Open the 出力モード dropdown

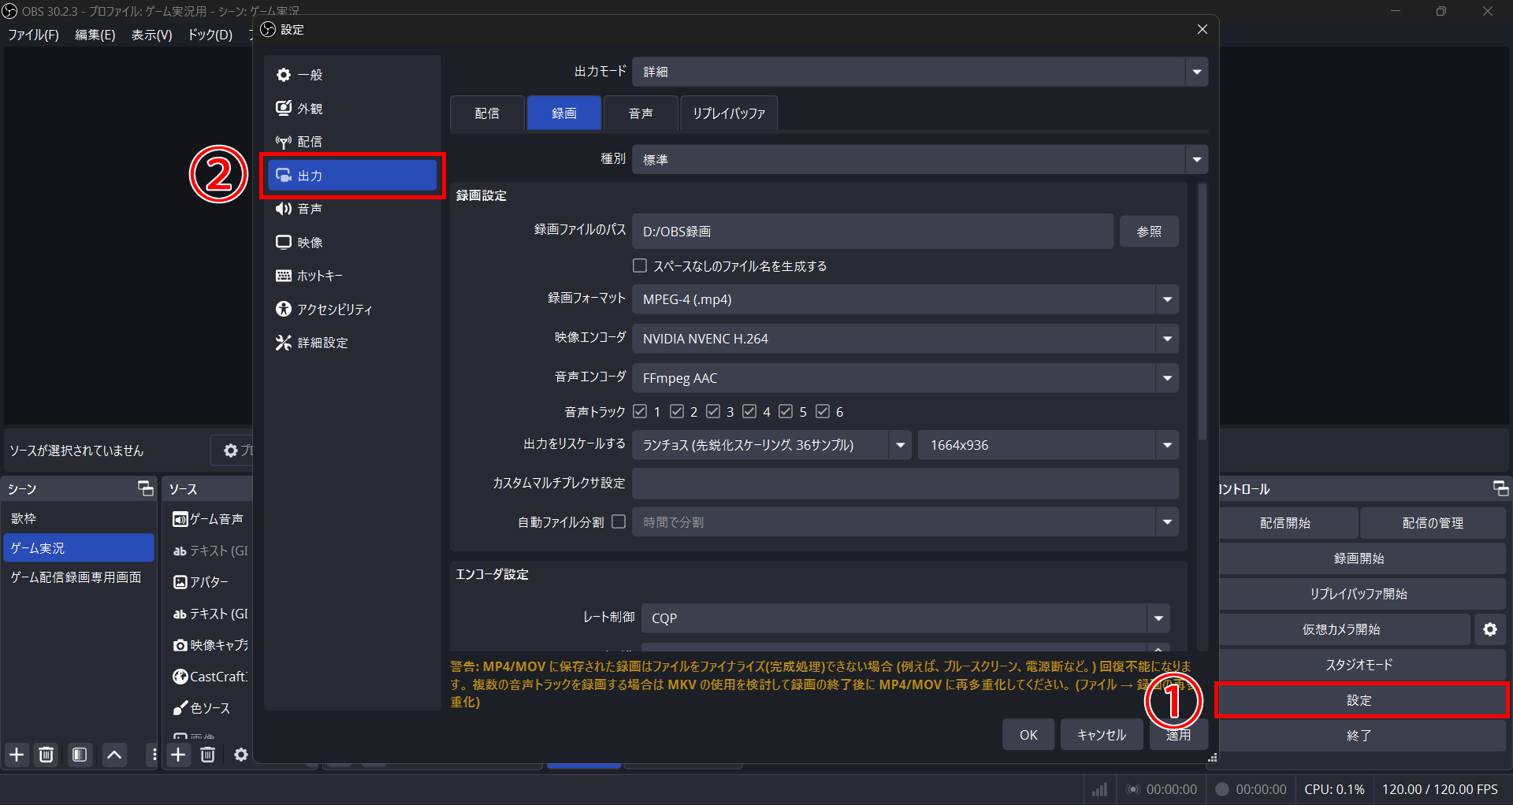click(x=920, y=72)
